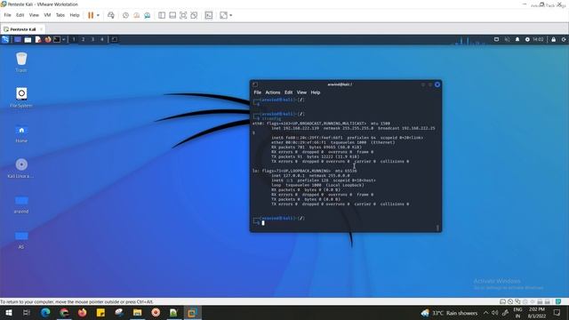Open the weather widget showing Rain showers

pyautogui.click(x=449, y=313)
